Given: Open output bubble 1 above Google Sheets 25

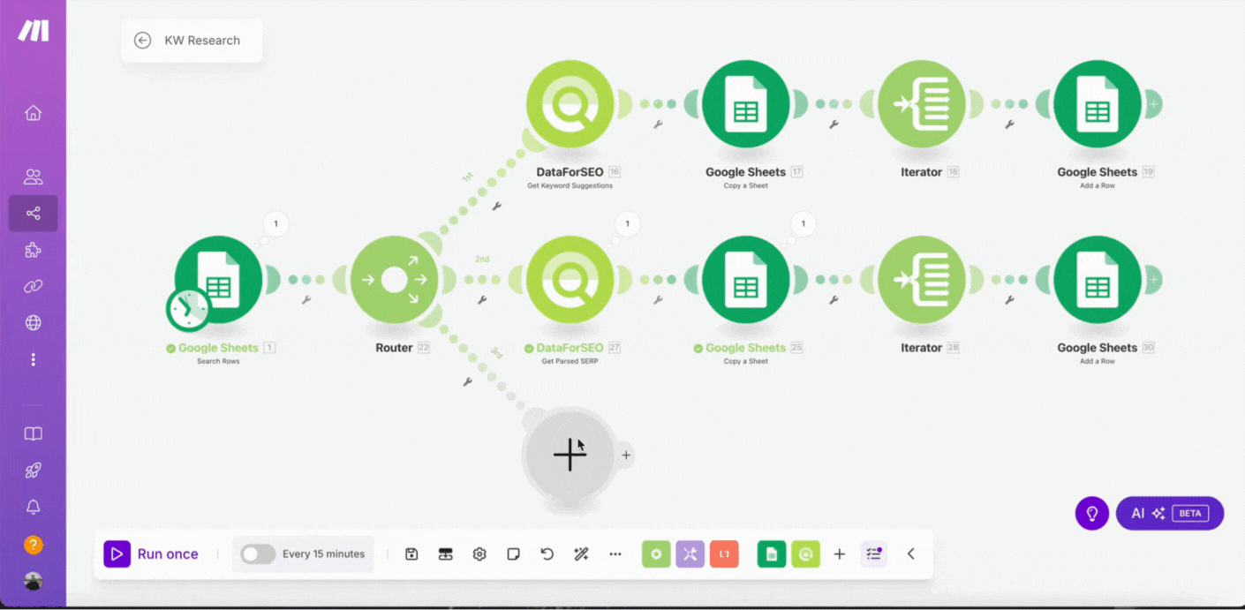Looking at the screenshot, I should (804, 223).
